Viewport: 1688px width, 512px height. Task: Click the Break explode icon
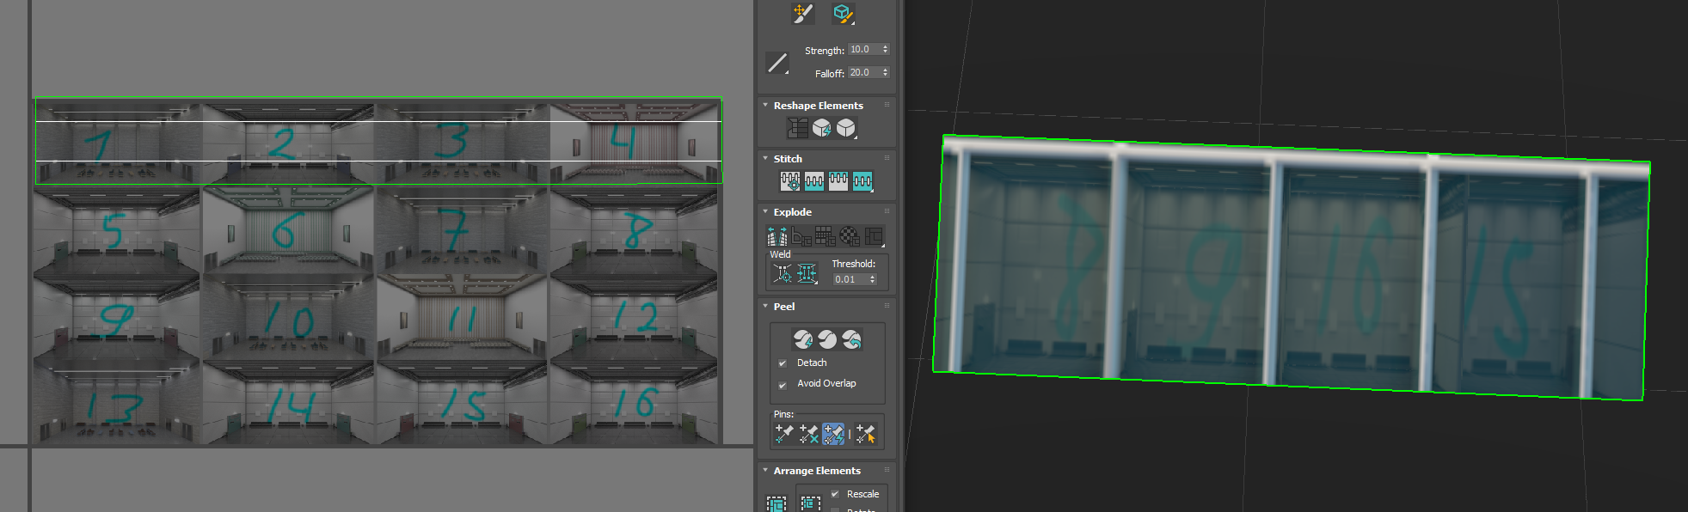pos(776,235)
